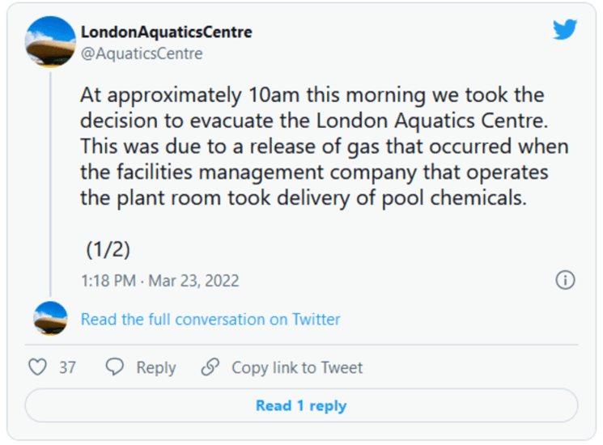Click the 37 likes count
Viewport: 603px width, 445px height.
point(67,367)
